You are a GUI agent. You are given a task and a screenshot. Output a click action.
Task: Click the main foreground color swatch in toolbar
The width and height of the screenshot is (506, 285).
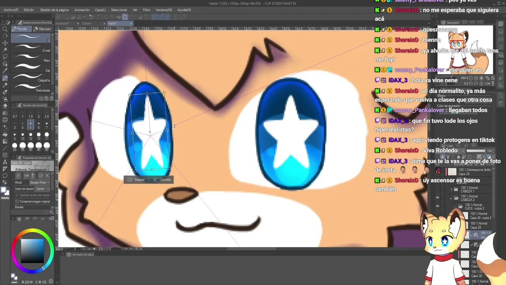4,190
